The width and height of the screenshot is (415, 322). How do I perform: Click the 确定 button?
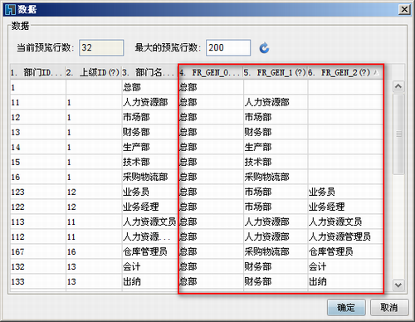(x=346, y=307)
